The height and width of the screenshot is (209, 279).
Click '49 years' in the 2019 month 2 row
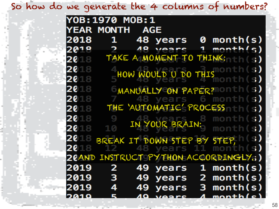pyautogui.click(x=161, y=168)
